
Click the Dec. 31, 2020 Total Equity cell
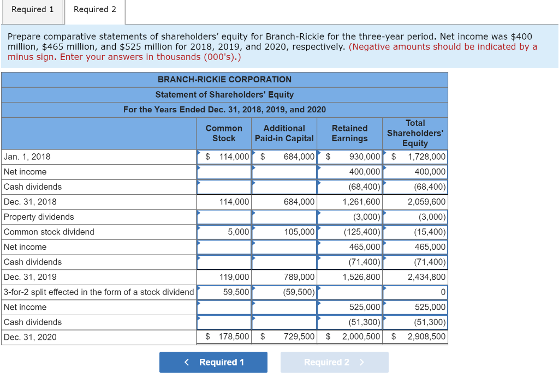coord(415,337)
